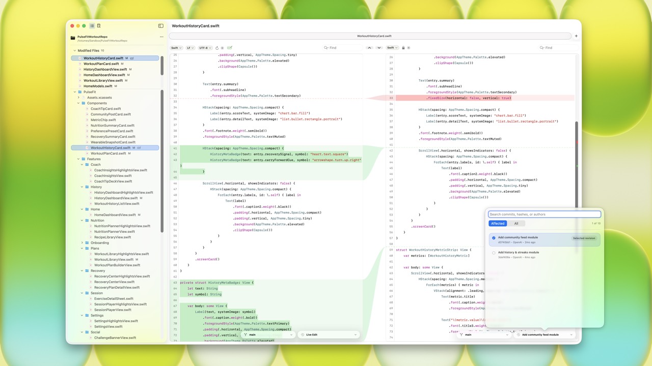Image resolution: width=652 pixels, height=366 pixels.
Task: Collapse the PulseFit folder
Action: pos(74,92)
